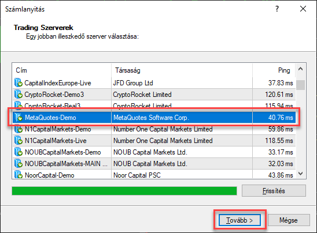317x233 pixels.
Task: Open help with the question mark button
Action: click(x=277, y=9)
